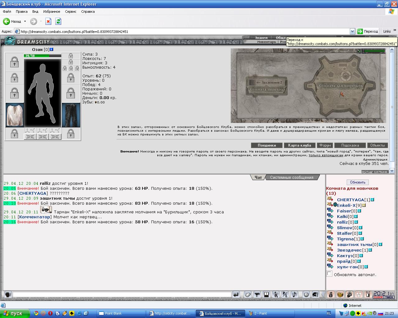Click the Форум button
This screenshot has width=398, height=318.
tap(325, 145)
